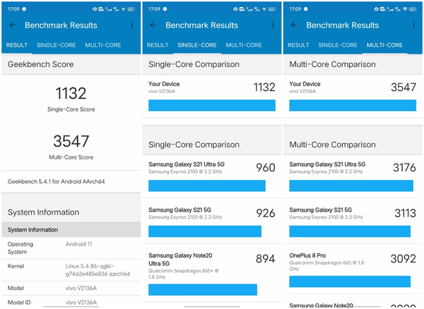Go back using arrow in right Multi-Core screen
This screenshot has width=424, height=309.
294,25
